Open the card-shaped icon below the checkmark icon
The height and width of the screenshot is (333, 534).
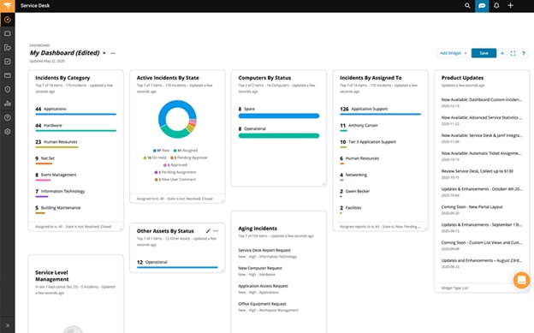[8, 75]
